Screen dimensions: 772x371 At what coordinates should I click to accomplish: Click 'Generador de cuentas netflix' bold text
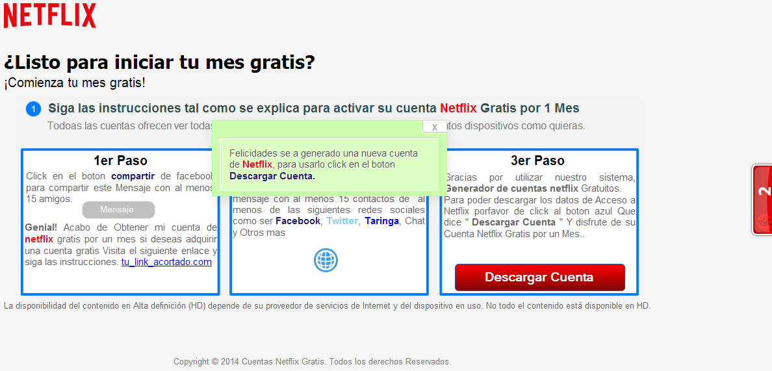511,188
